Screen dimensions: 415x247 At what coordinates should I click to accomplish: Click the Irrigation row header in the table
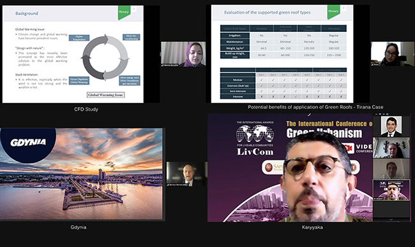point(235,36)
